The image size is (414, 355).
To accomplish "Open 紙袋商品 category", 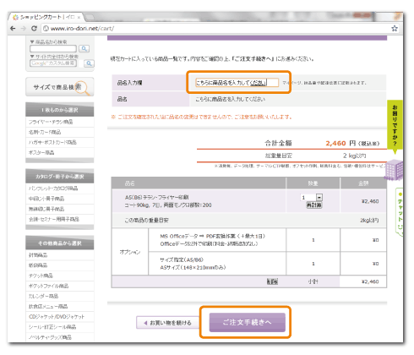I will click(x=38, y=265).
